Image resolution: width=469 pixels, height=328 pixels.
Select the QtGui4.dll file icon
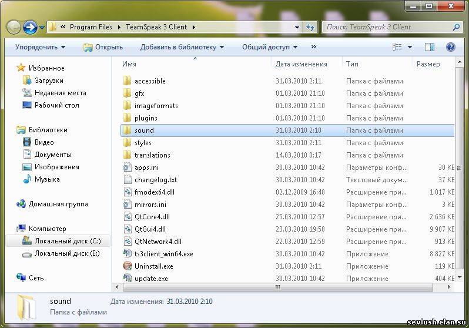[x=128, y=229]
